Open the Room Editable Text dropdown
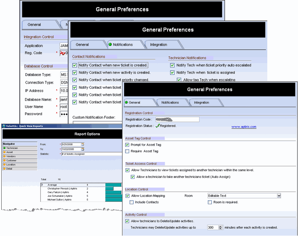The image size is (298, 236). 279,196
